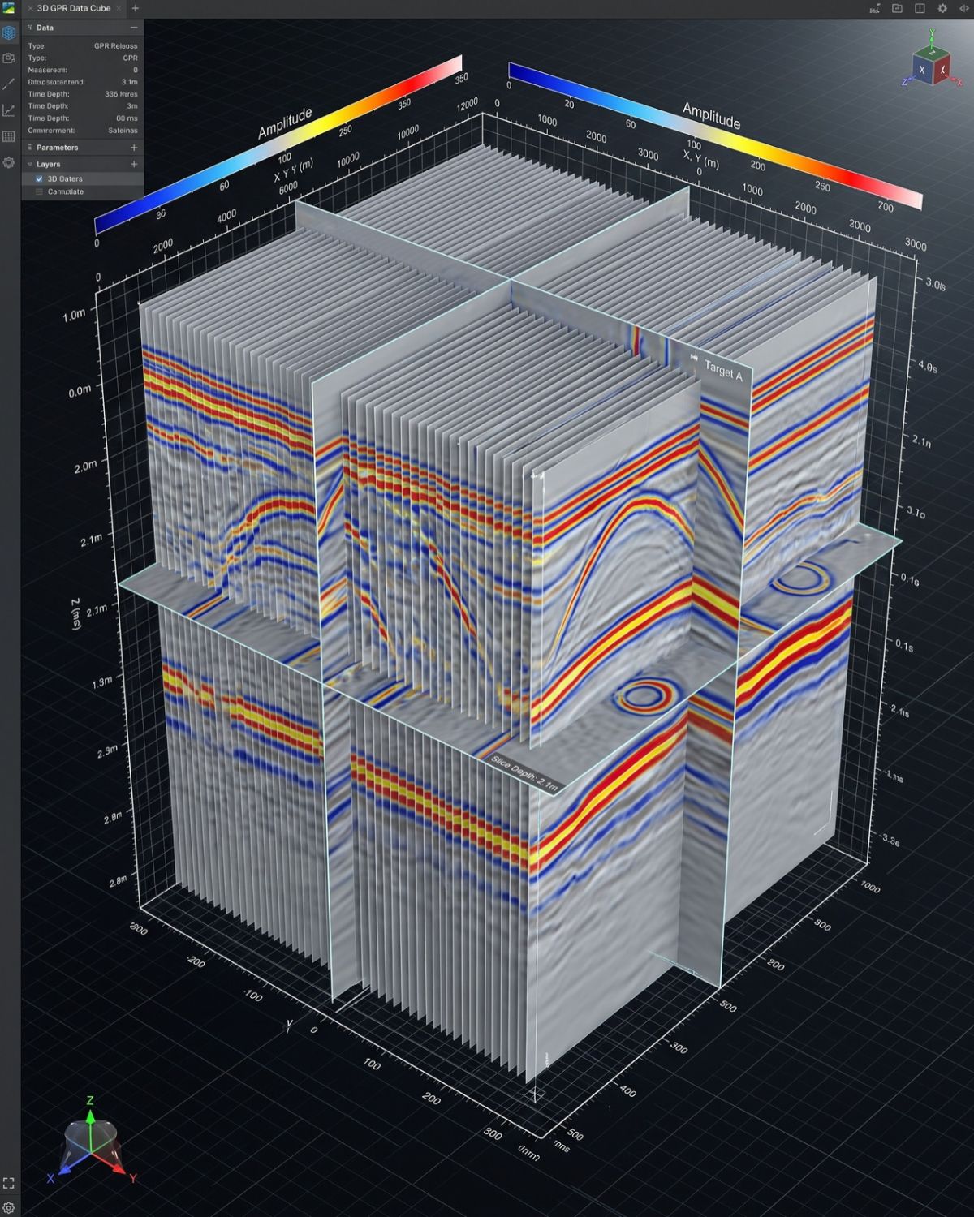Open the folder icon in the top right bar

coord(897,8)
